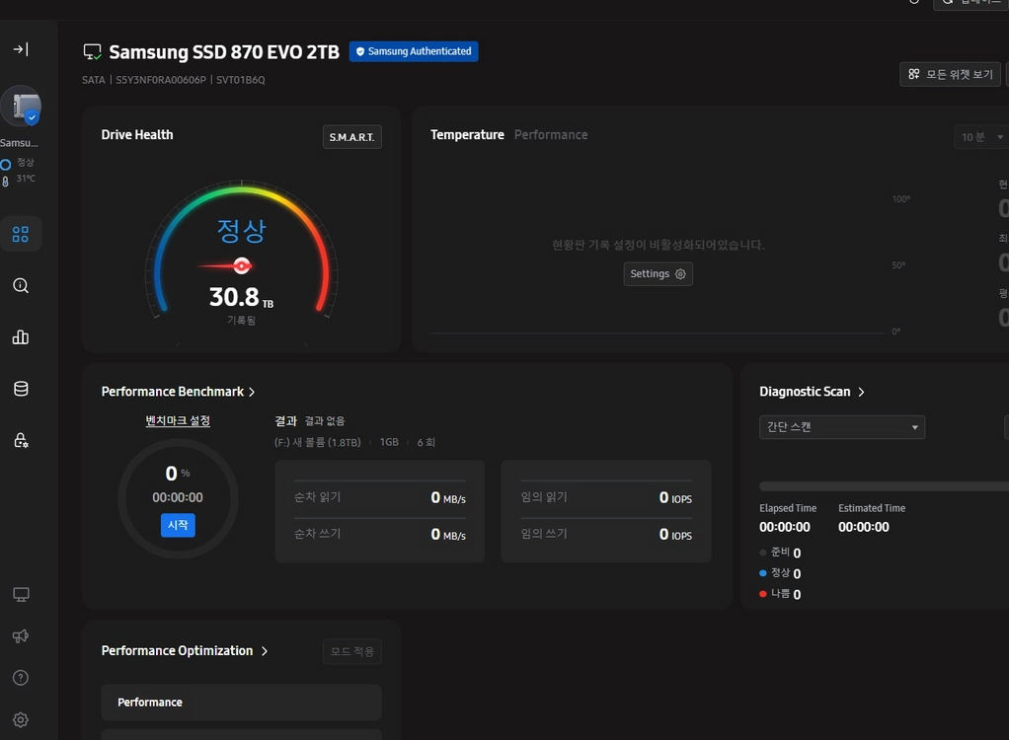
Task: Open the 벤치마크 설정 link
Action: [178, 420]
